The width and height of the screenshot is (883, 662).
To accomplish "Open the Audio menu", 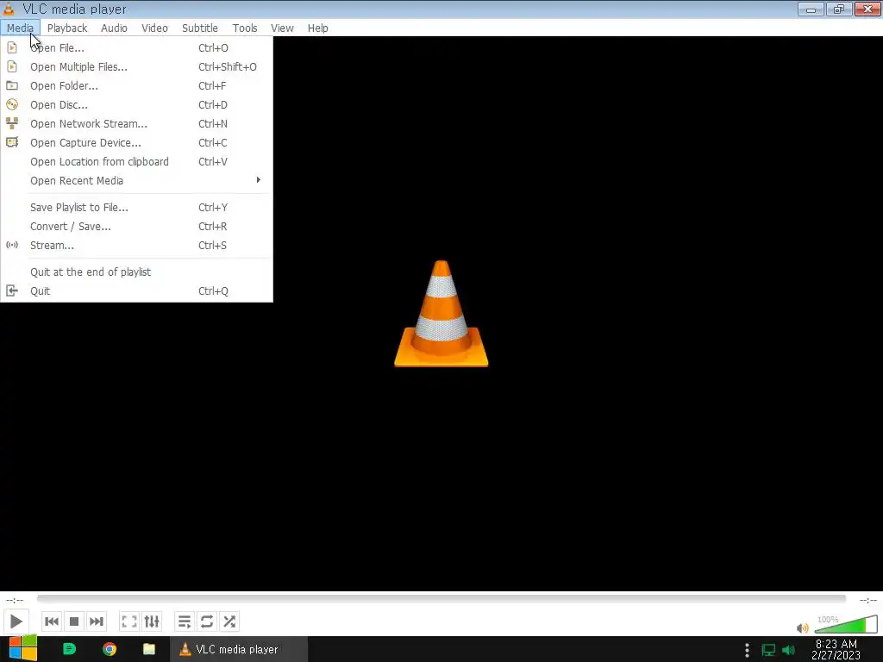I will [115, 28].
